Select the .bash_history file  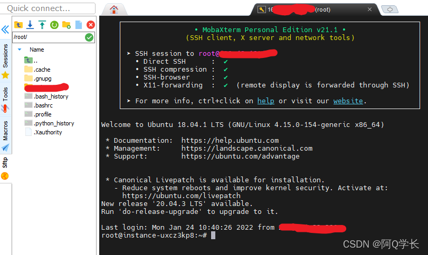click(46, 96)
